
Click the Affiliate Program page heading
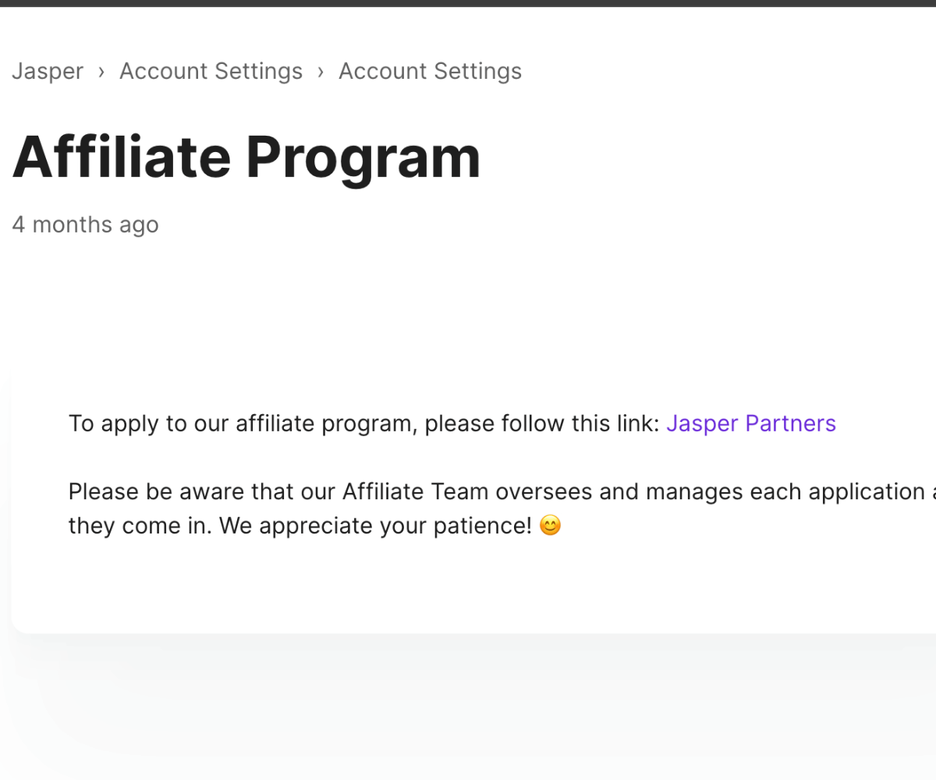pyautogui.click(x=246, y=156)
